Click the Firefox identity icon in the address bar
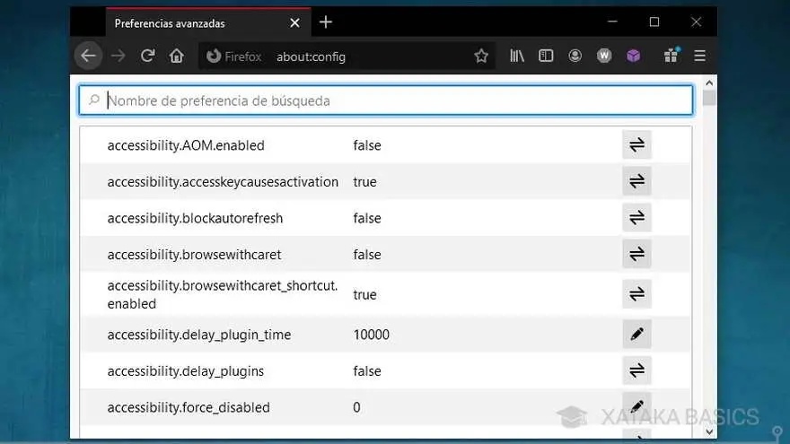 (x=214, y=56)
